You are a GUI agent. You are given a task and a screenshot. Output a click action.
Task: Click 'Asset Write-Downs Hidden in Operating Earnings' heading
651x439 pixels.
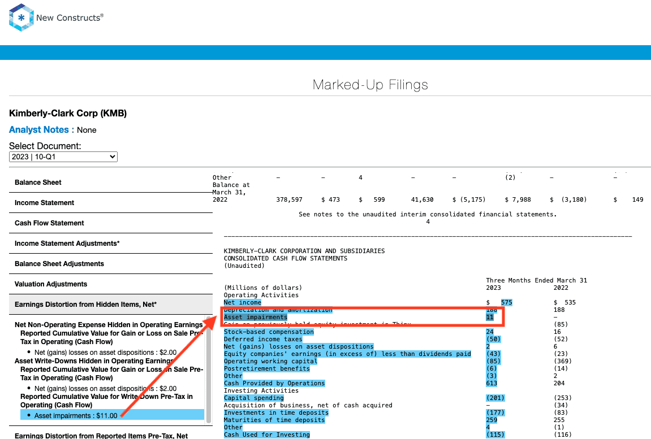click(94, 360)
